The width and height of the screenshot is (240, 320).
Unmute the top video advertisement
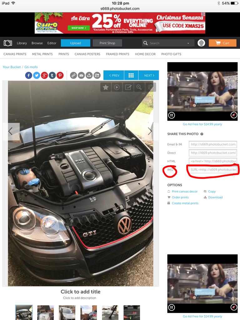click(234, 115)
